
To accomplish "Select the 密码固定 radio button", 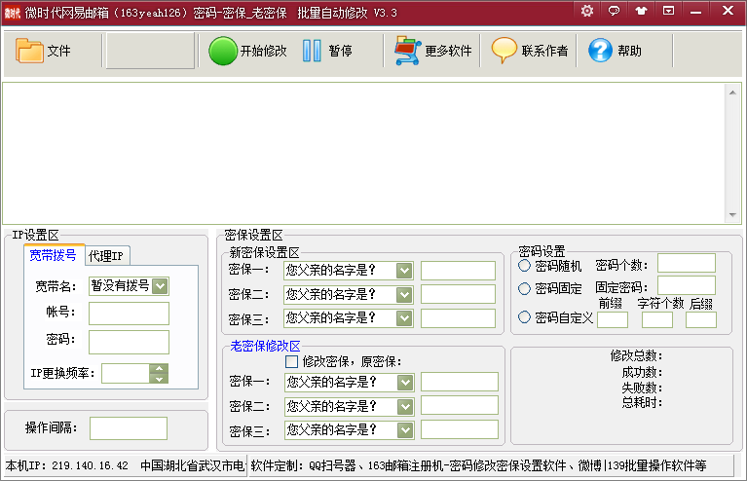I will (525, 288).
